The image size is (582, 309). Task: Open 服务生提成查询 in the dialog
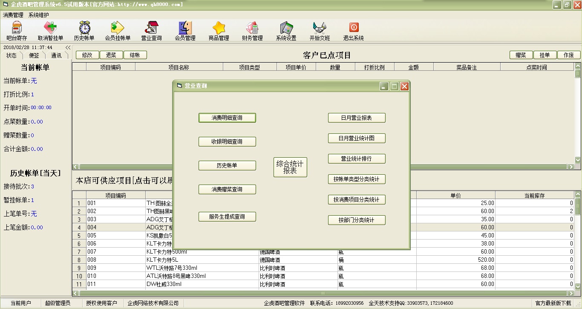click(227, 217)
